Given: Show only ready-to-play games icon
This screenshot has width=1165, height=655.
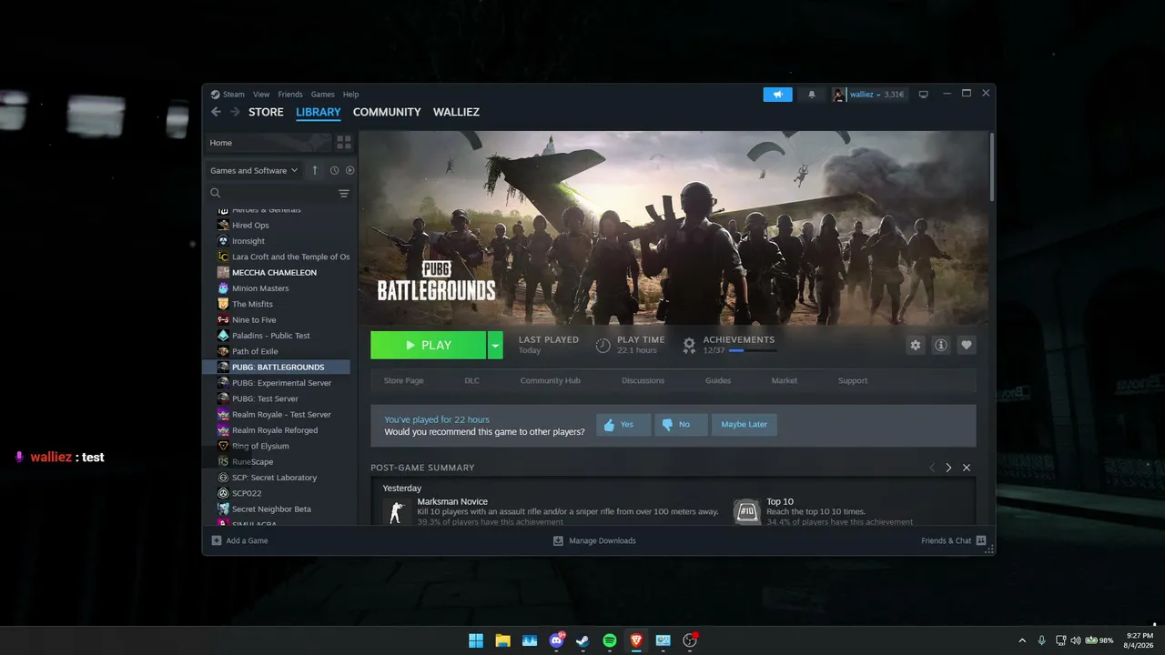Looking at the screenshot, I should 350,170.
